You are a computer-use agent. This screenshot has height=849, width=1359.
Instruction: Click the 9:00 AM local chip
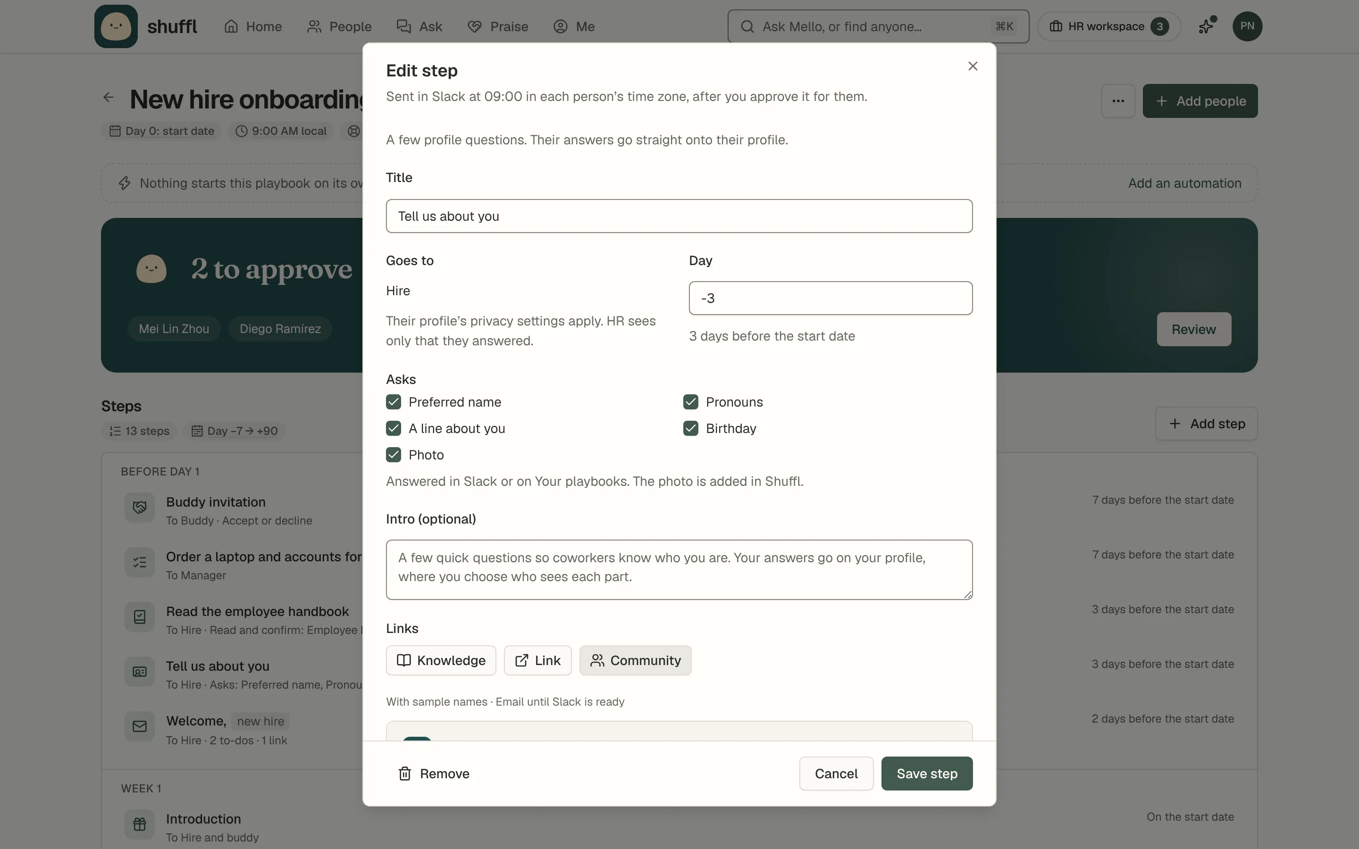coord(281,131)
